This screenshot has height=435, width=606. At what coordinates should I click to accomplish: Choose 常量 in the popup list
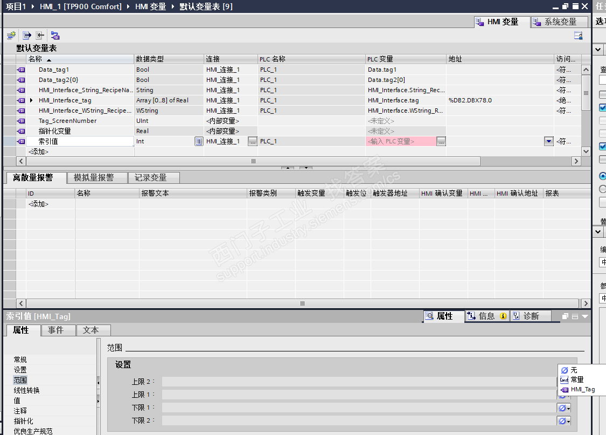click(x=577, y=379)
